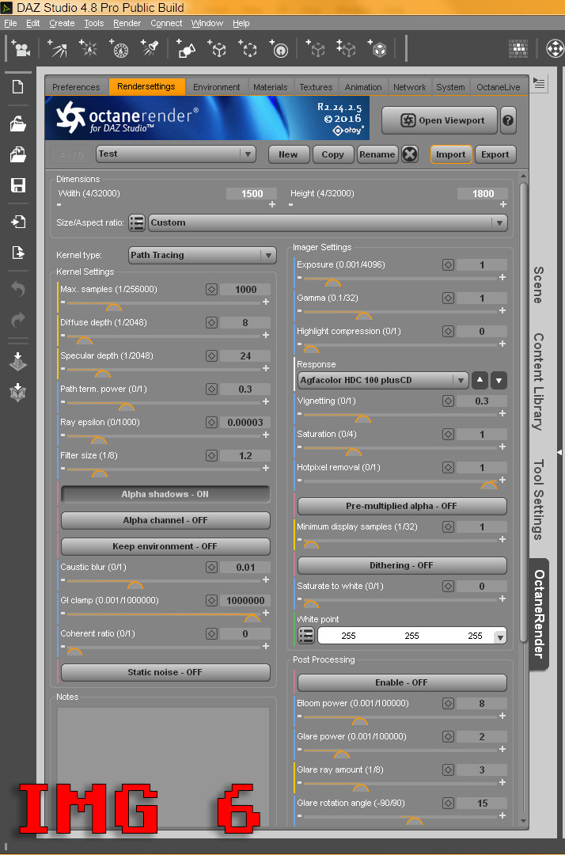Open the Scene side panel tab
565x855 pixels.
point(538,285)
